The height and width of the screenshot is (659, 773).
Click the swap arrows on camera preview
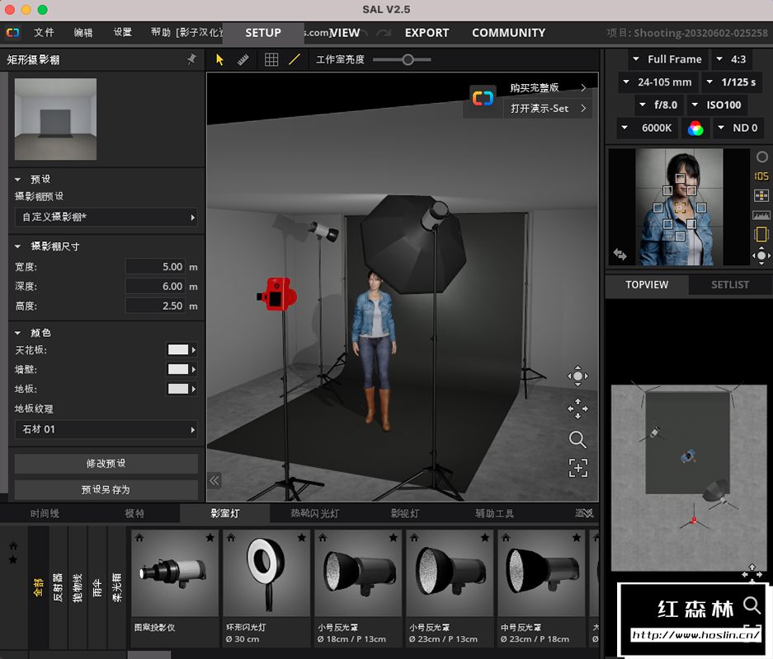620,255
